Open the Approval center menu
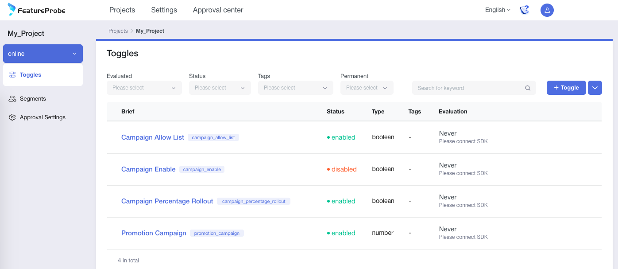 218,10
